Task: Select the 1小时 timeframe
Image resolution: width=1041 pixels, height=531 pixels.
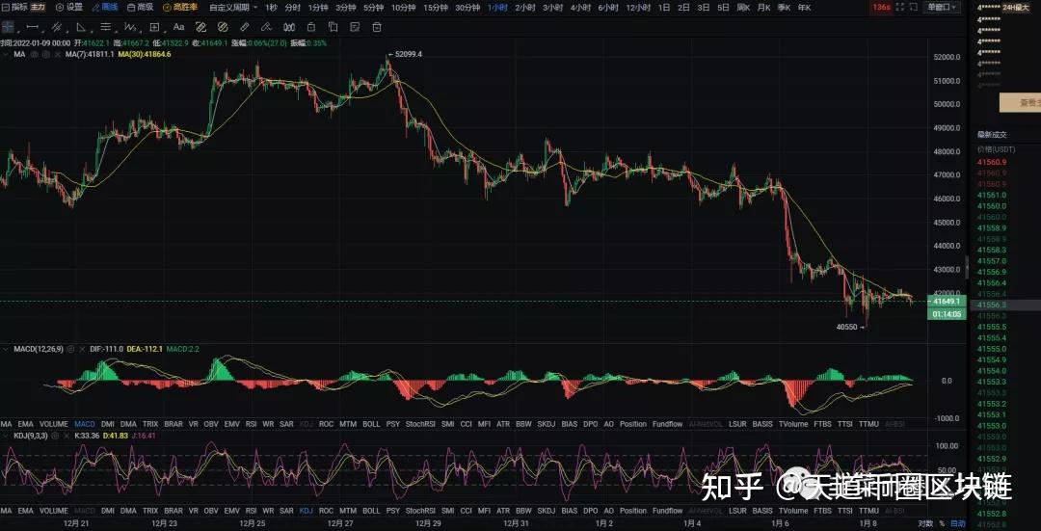Action: pyautogui.click(x=497, y=8)
